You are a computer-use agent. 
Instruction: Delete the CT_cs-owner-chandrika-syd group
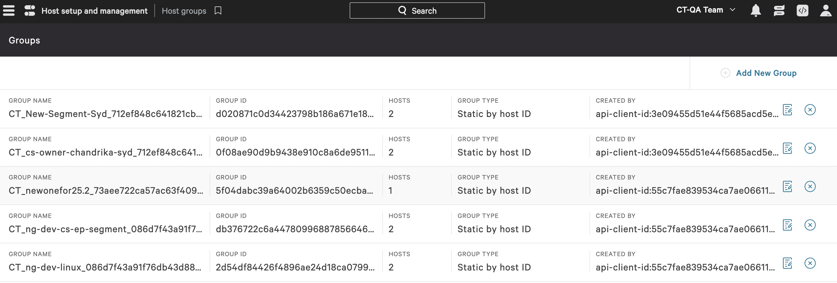(x=810, y=149)
